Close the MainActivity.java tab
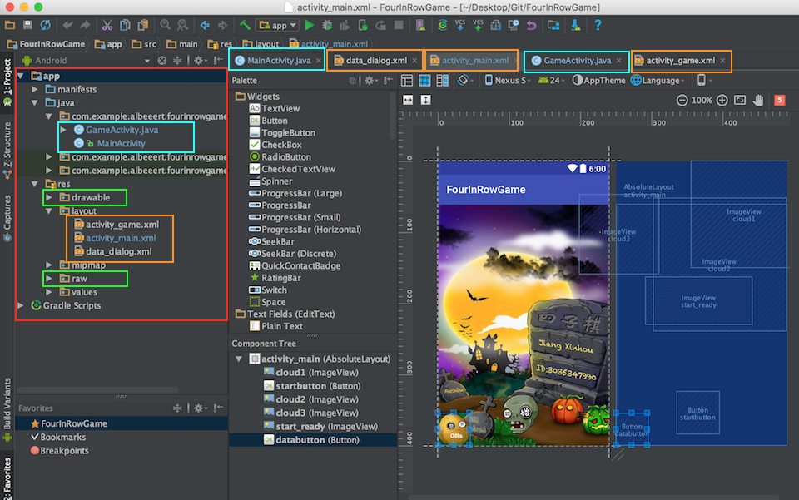The width and height of the screenshot is (799, 500). coord(319,61)
